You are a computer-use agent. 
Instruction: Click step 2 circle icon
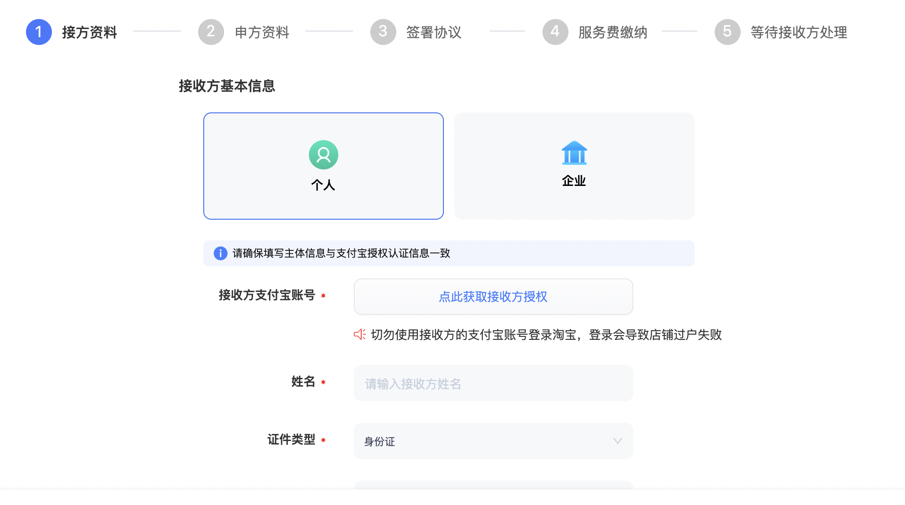(211, 32)
